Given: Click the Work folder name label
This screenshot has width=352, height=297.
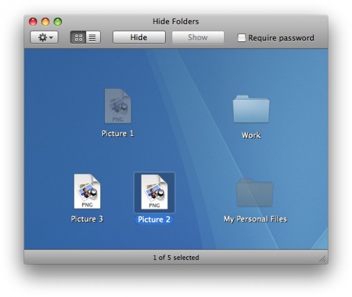Looking at the screenshot, I should (251, 135).
